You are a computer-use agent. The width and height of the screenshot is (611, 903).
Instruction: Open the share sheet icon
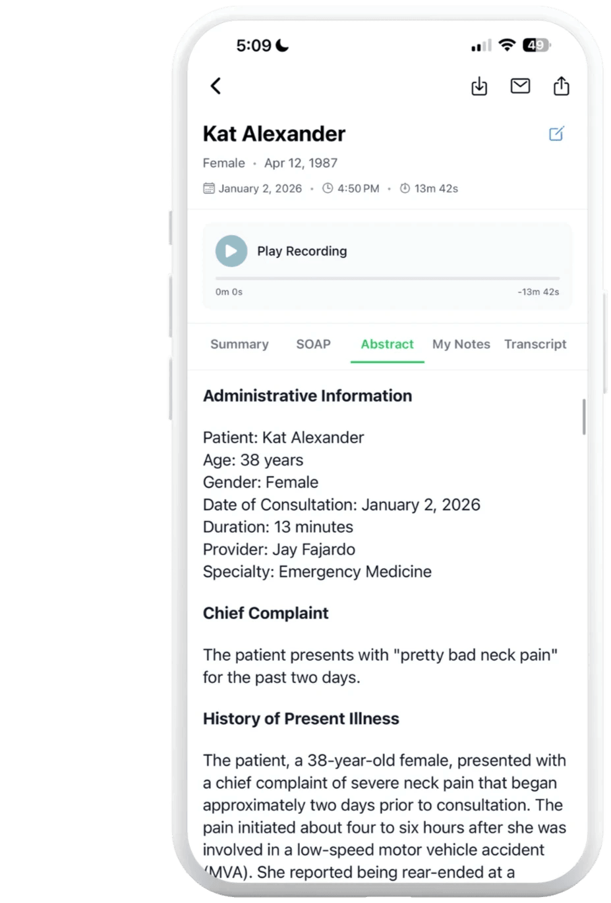[561, 86]
